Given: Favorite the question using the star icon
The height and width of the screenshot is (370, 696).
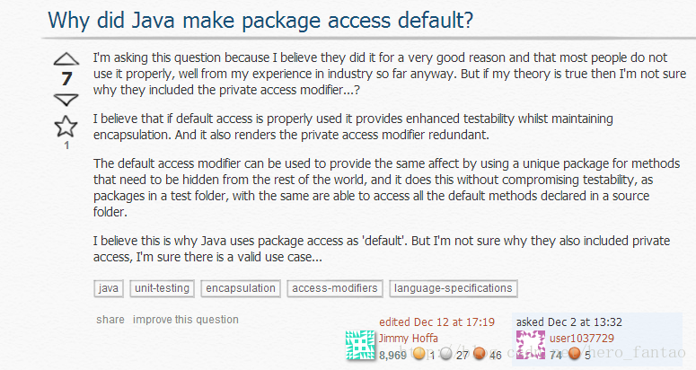Looking at the screenshot, I should [66, 127].
